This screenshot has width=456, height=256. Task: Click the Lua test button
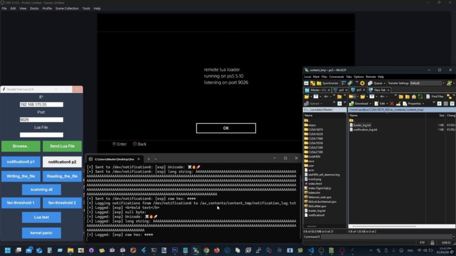[x=42, y=217]
